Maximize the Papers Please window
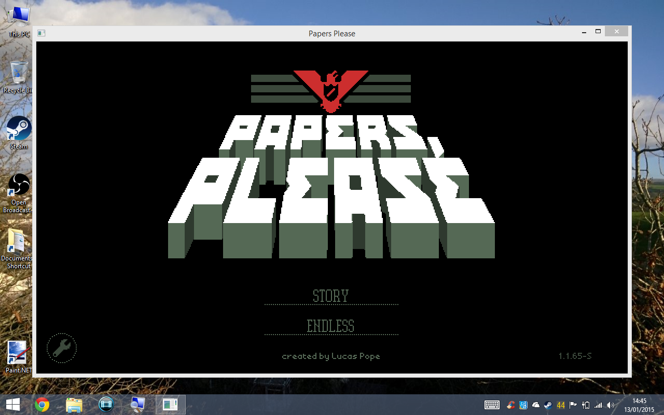 click(x=598, y=32)
